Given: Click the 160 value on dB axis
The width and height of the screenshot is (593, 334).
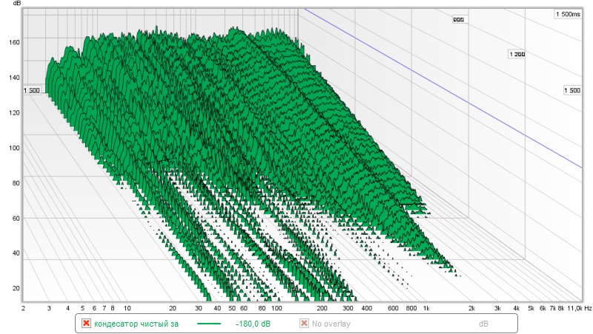Looking at the screenshot, I should point(13,42).
